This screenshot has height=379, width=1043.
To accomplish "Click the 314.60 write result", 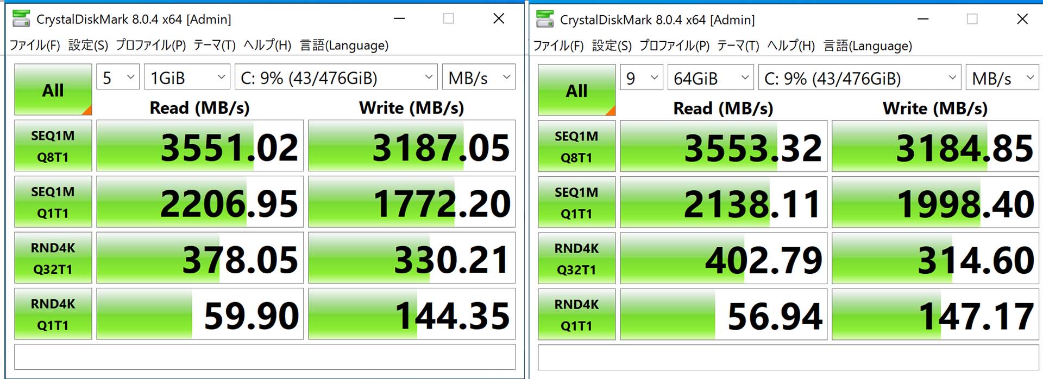I will pos(935,258).
